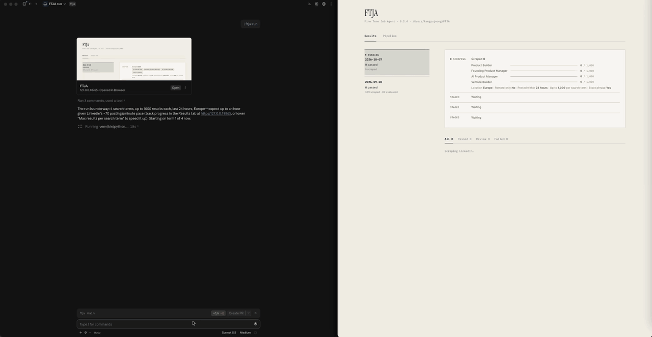
Task: Open the FTJA browser preview thumbnail
Action: coord(134,59)
